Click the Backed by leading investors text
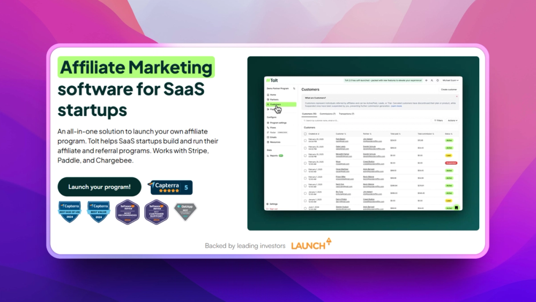This screenshot has height=302, width=536. (245, 246)
